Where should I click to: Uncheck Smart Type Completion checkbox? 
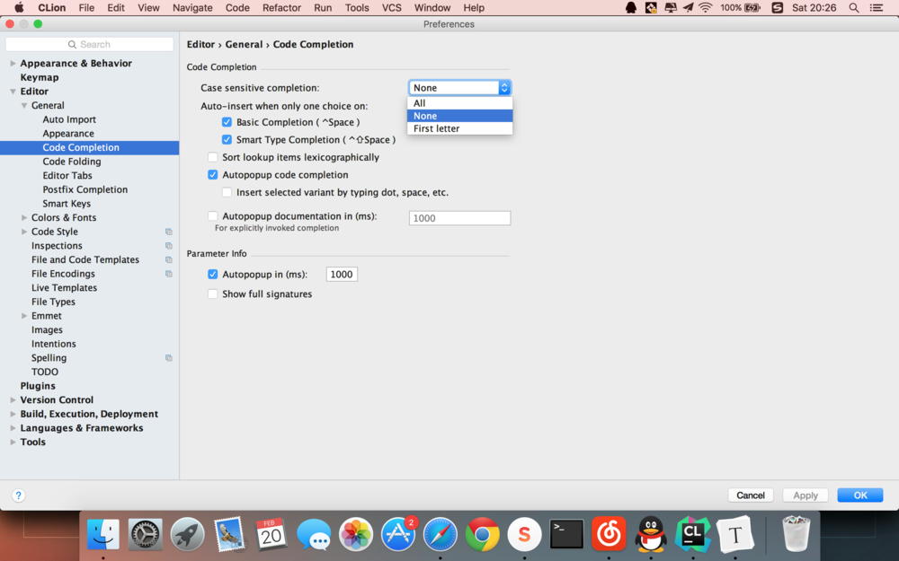(227, 140)
